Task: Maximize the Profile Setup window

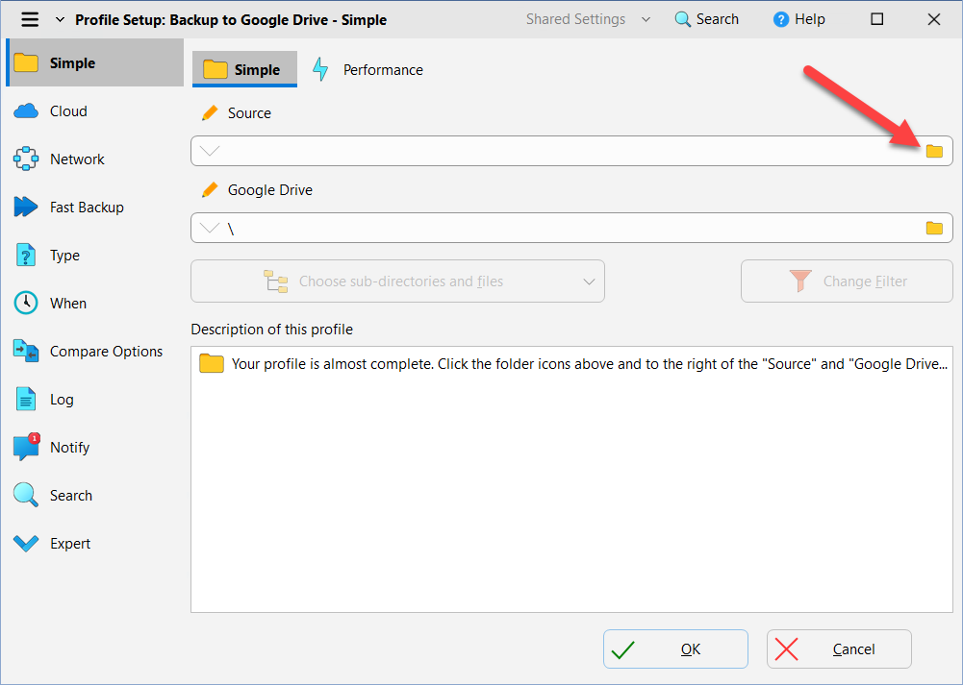Action: tap(877, 19)
